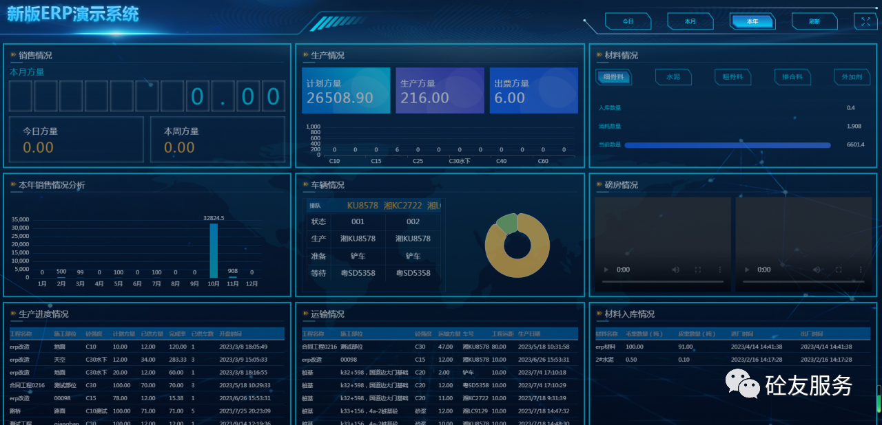Click the right video's volume icon
Image resolution: width=882 pixels, height=425 pixels.
pos(817,270)
